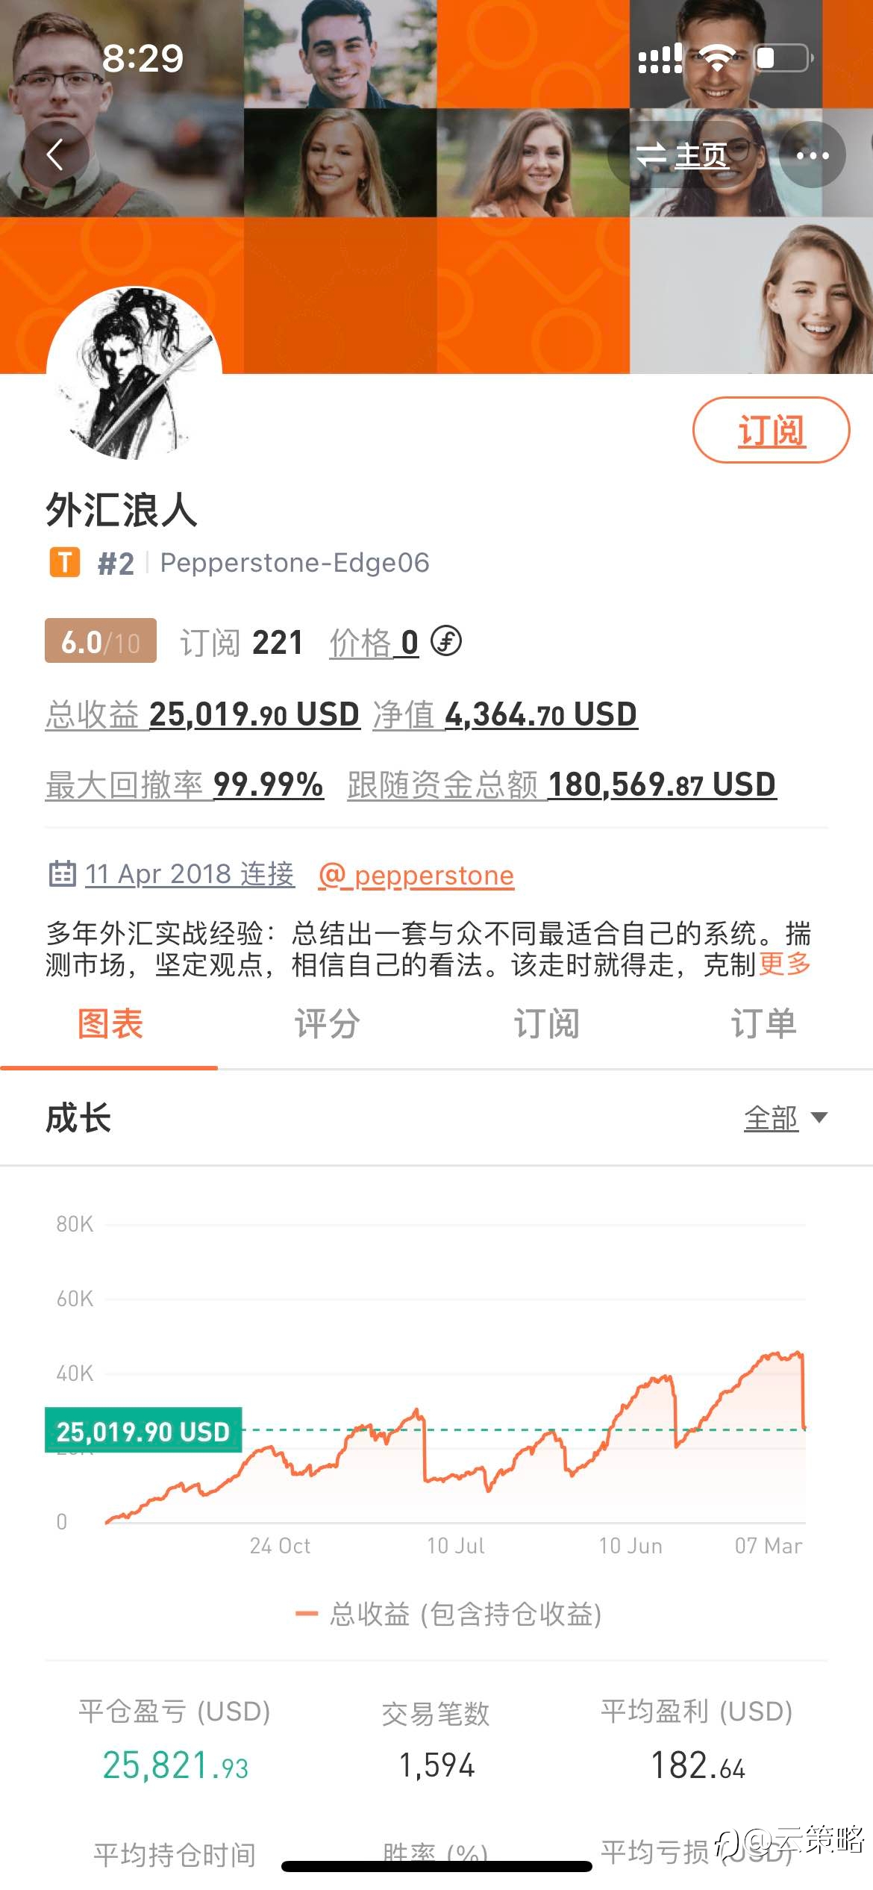The height and width of the screenshot is (1890, 873).
Task: Expand description with 更多
Action: [x=785, y=964]
